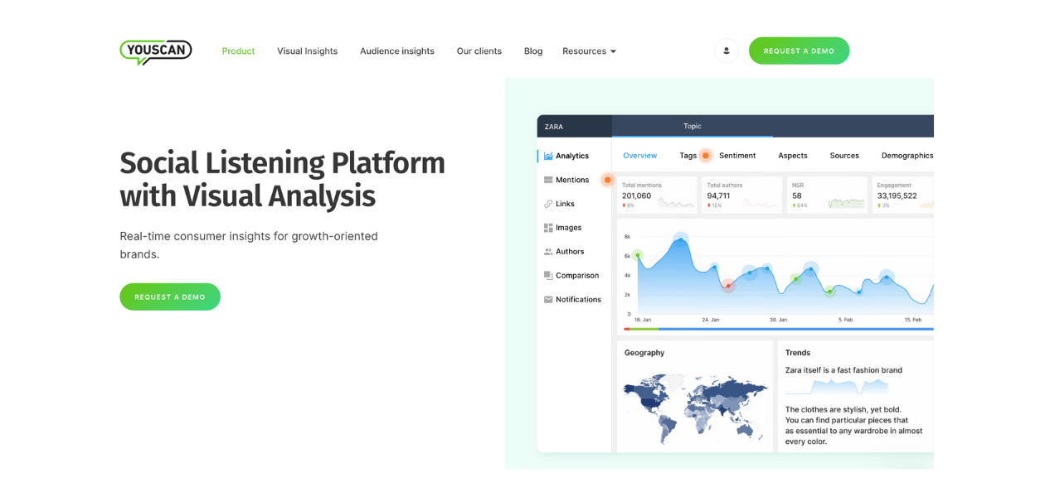This screenshot has width=1045, height=497.
Task: Click the Trends sparkline chart
Action: tap(837, 387)
